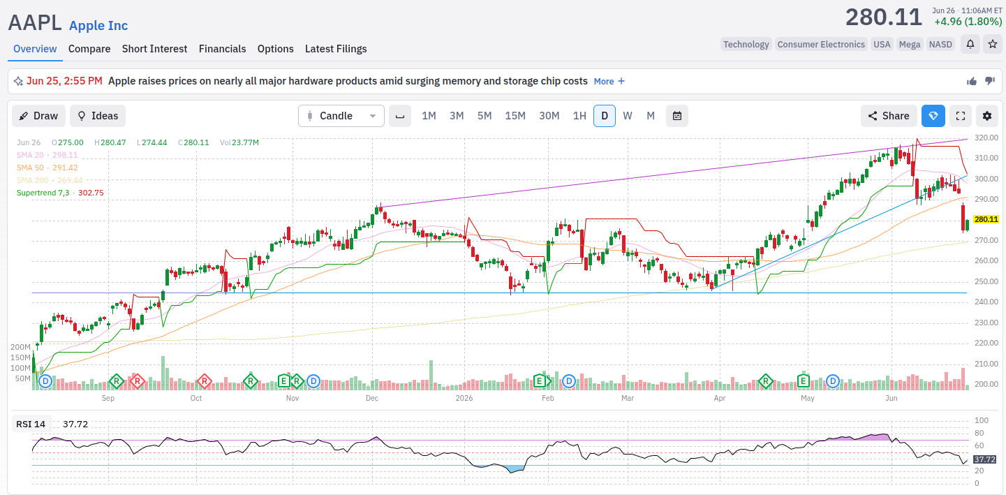Click the yellow 280.11 price axis tag
This screenshot has width=1006, height=495.
point(986,219)
